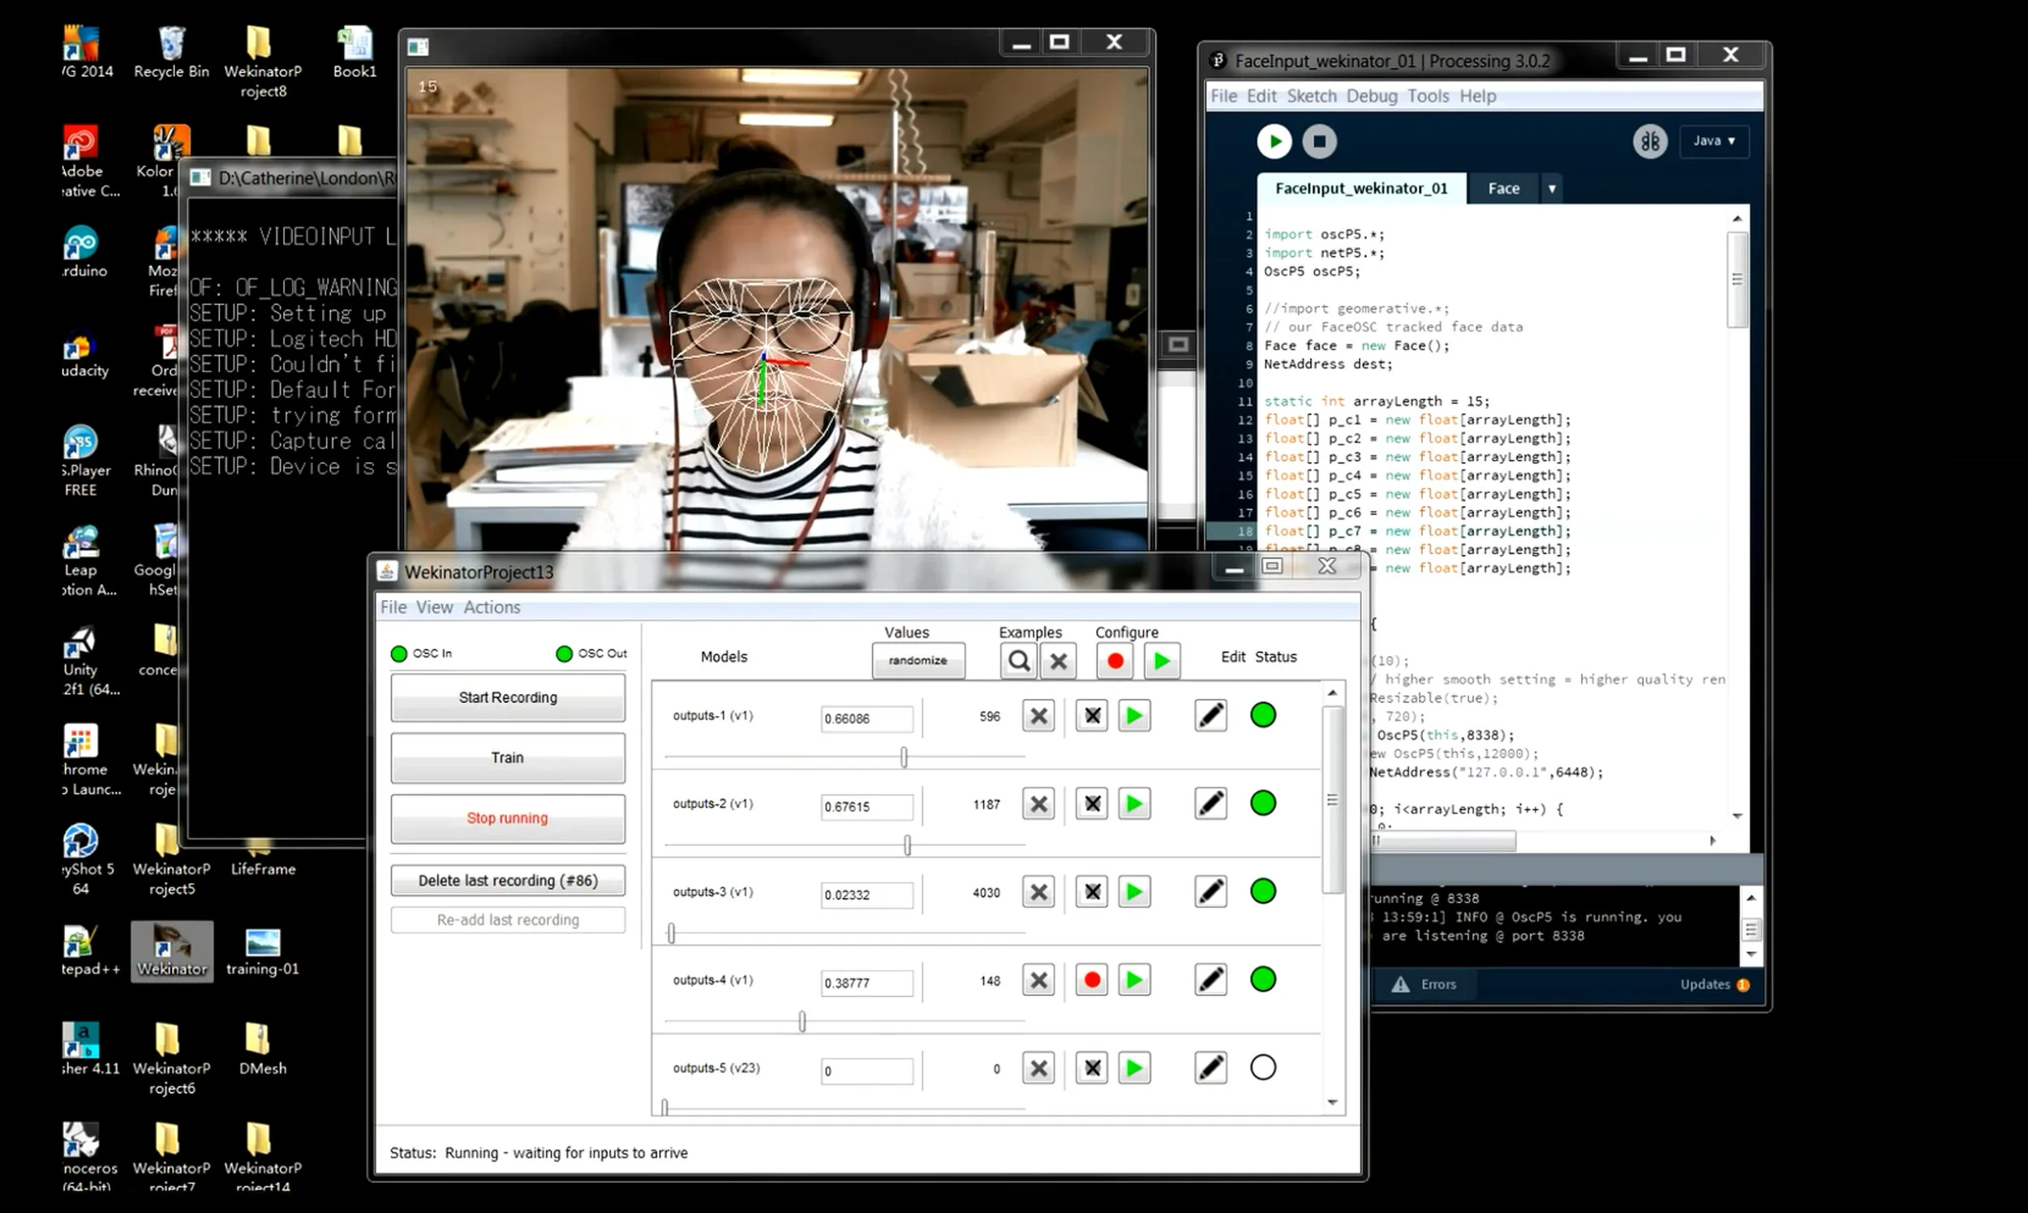Delete examples for outputs-1

point(1038,716)
